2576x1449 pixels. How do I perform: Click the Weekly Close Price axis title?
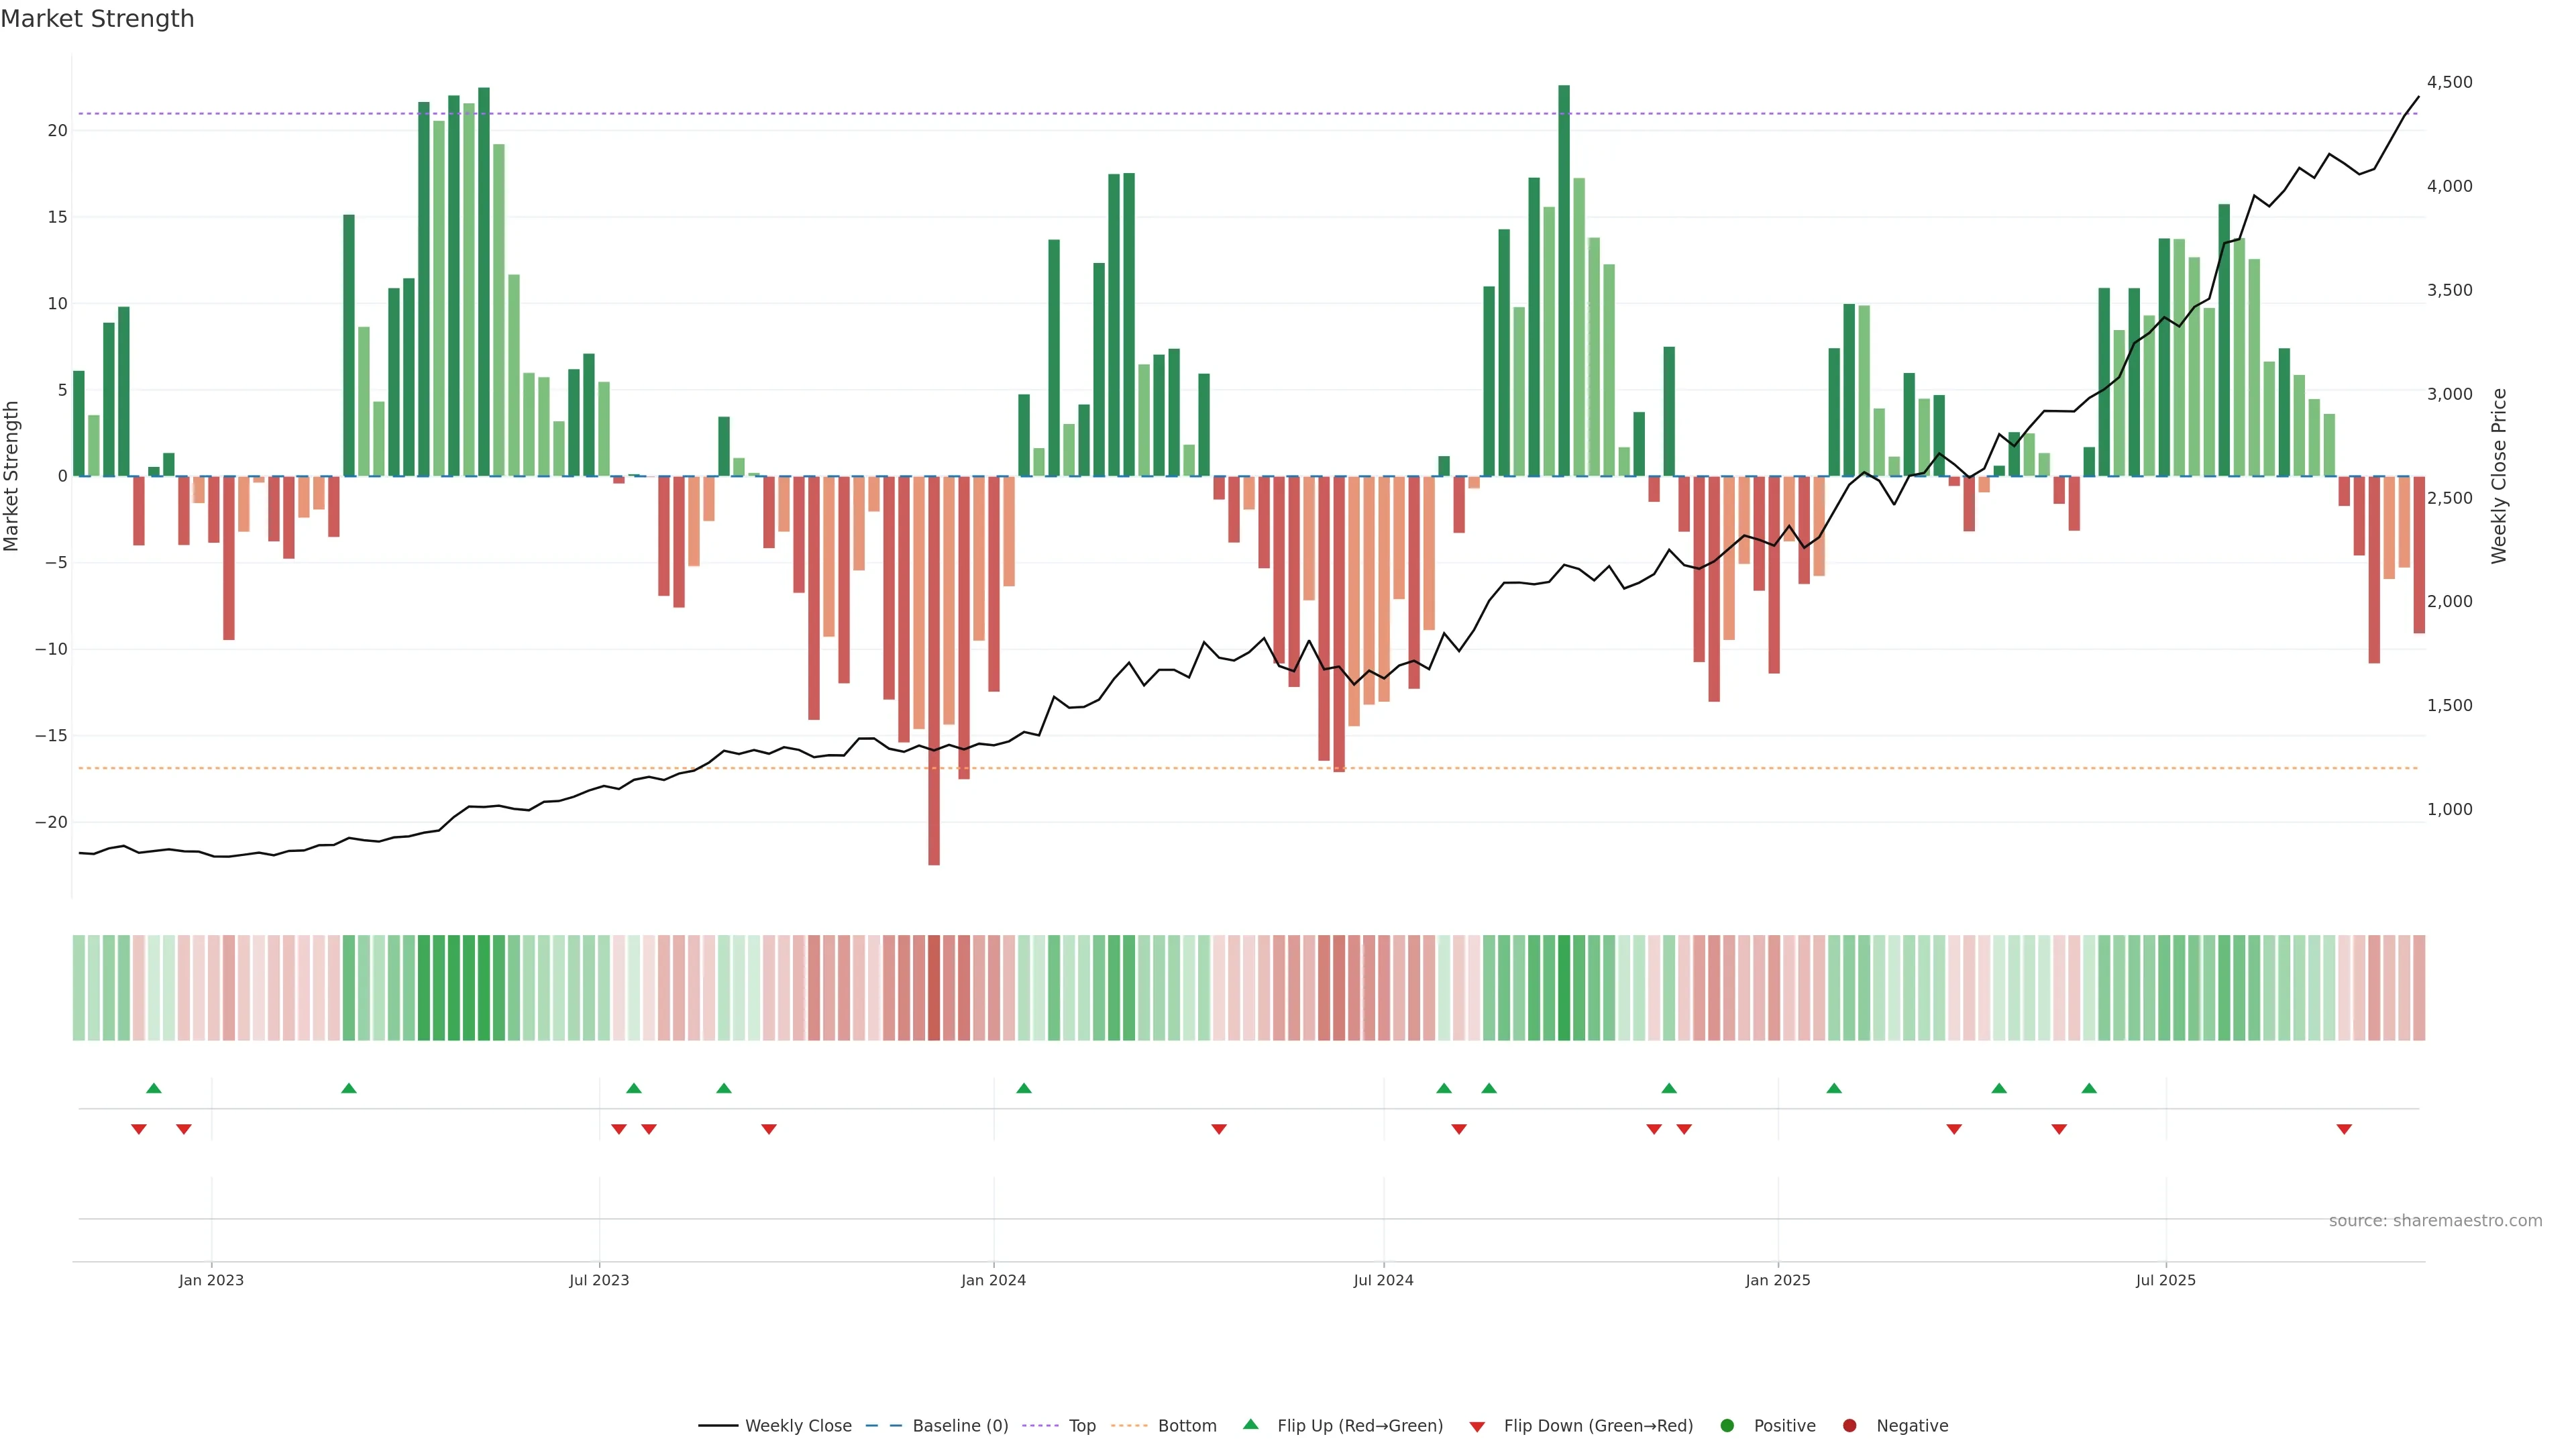point(2499,476)
